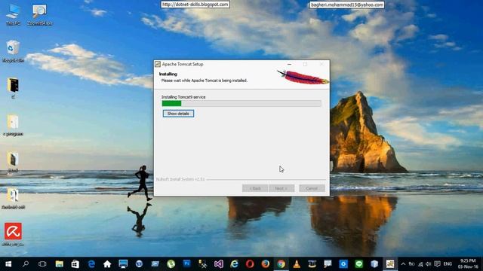This screenshot has height=271, width=483.
Task: Show hidden system tray icons
Action: click(x=403, y=264)
